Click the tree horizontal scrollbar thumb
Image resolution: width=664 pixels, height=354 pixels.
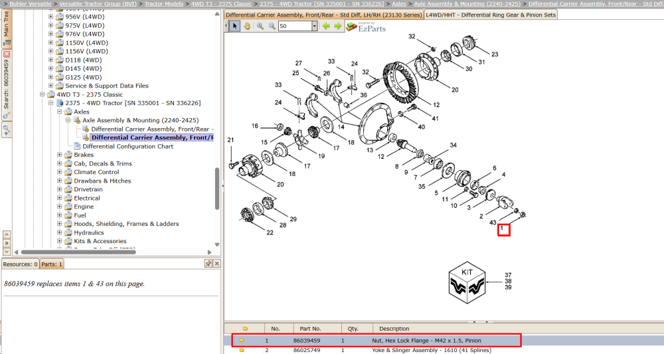78,252
